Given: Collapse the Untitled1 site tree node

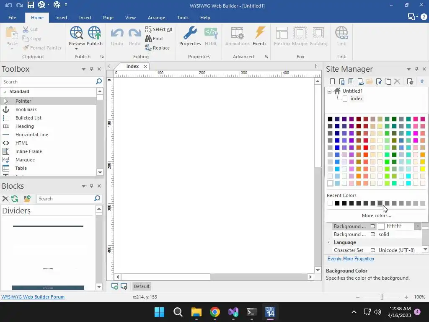Looking at the screenshot, I should click(x=329, y=91).
